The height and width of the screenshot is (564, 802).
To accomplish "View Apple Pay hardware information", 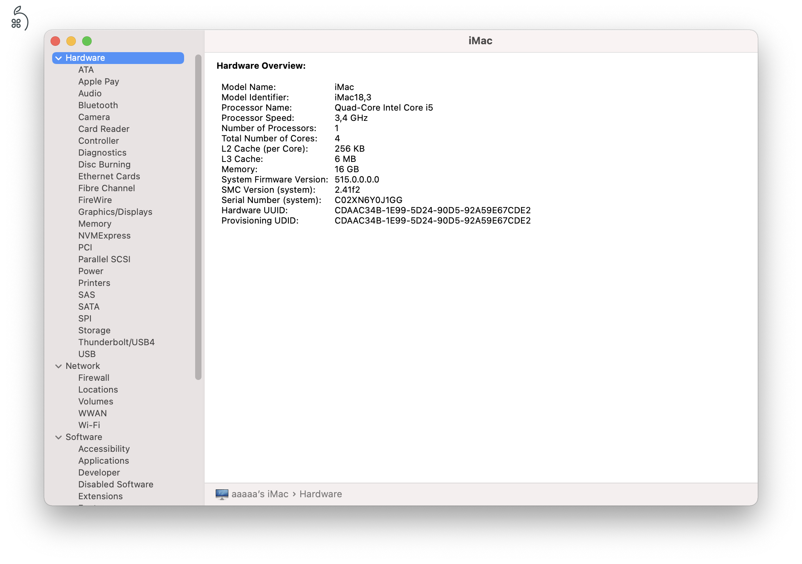I will (99, 81).
